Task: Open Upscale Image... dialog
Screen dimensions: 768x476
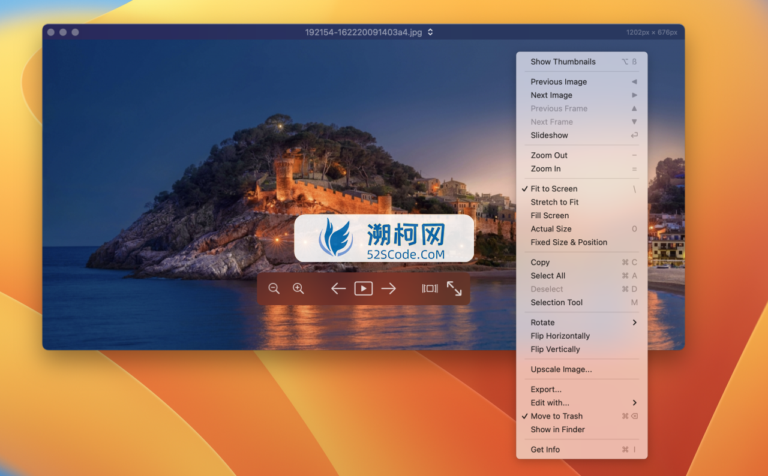Action: click(582, 369)
